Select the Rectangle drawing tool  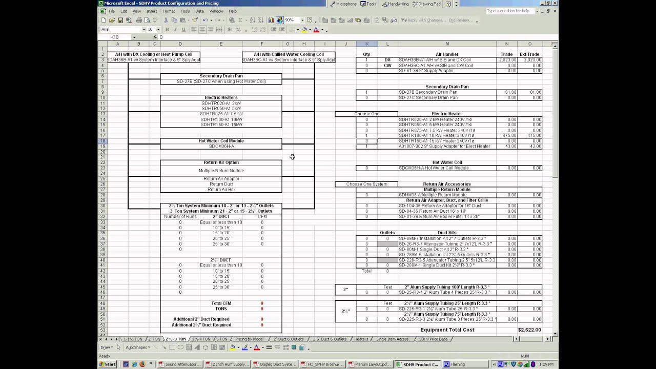tap(172, 347)
